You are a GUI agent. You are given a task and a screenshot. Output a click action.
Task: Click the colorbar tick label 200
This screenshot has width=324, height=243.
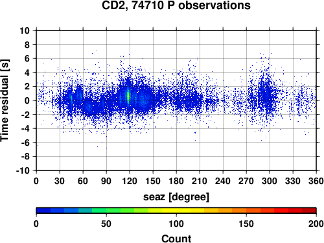click(316, 224)
